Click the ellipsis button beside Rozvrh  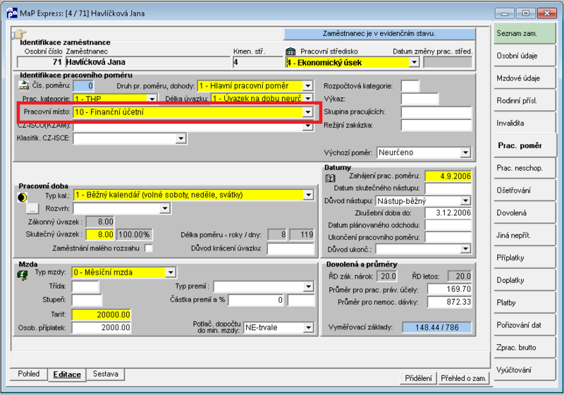click(x=32, y=209)
